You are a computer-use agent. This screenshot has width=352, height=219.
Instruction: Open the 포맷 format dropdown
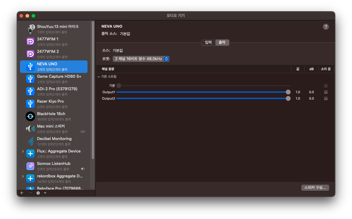pos(141,59)
